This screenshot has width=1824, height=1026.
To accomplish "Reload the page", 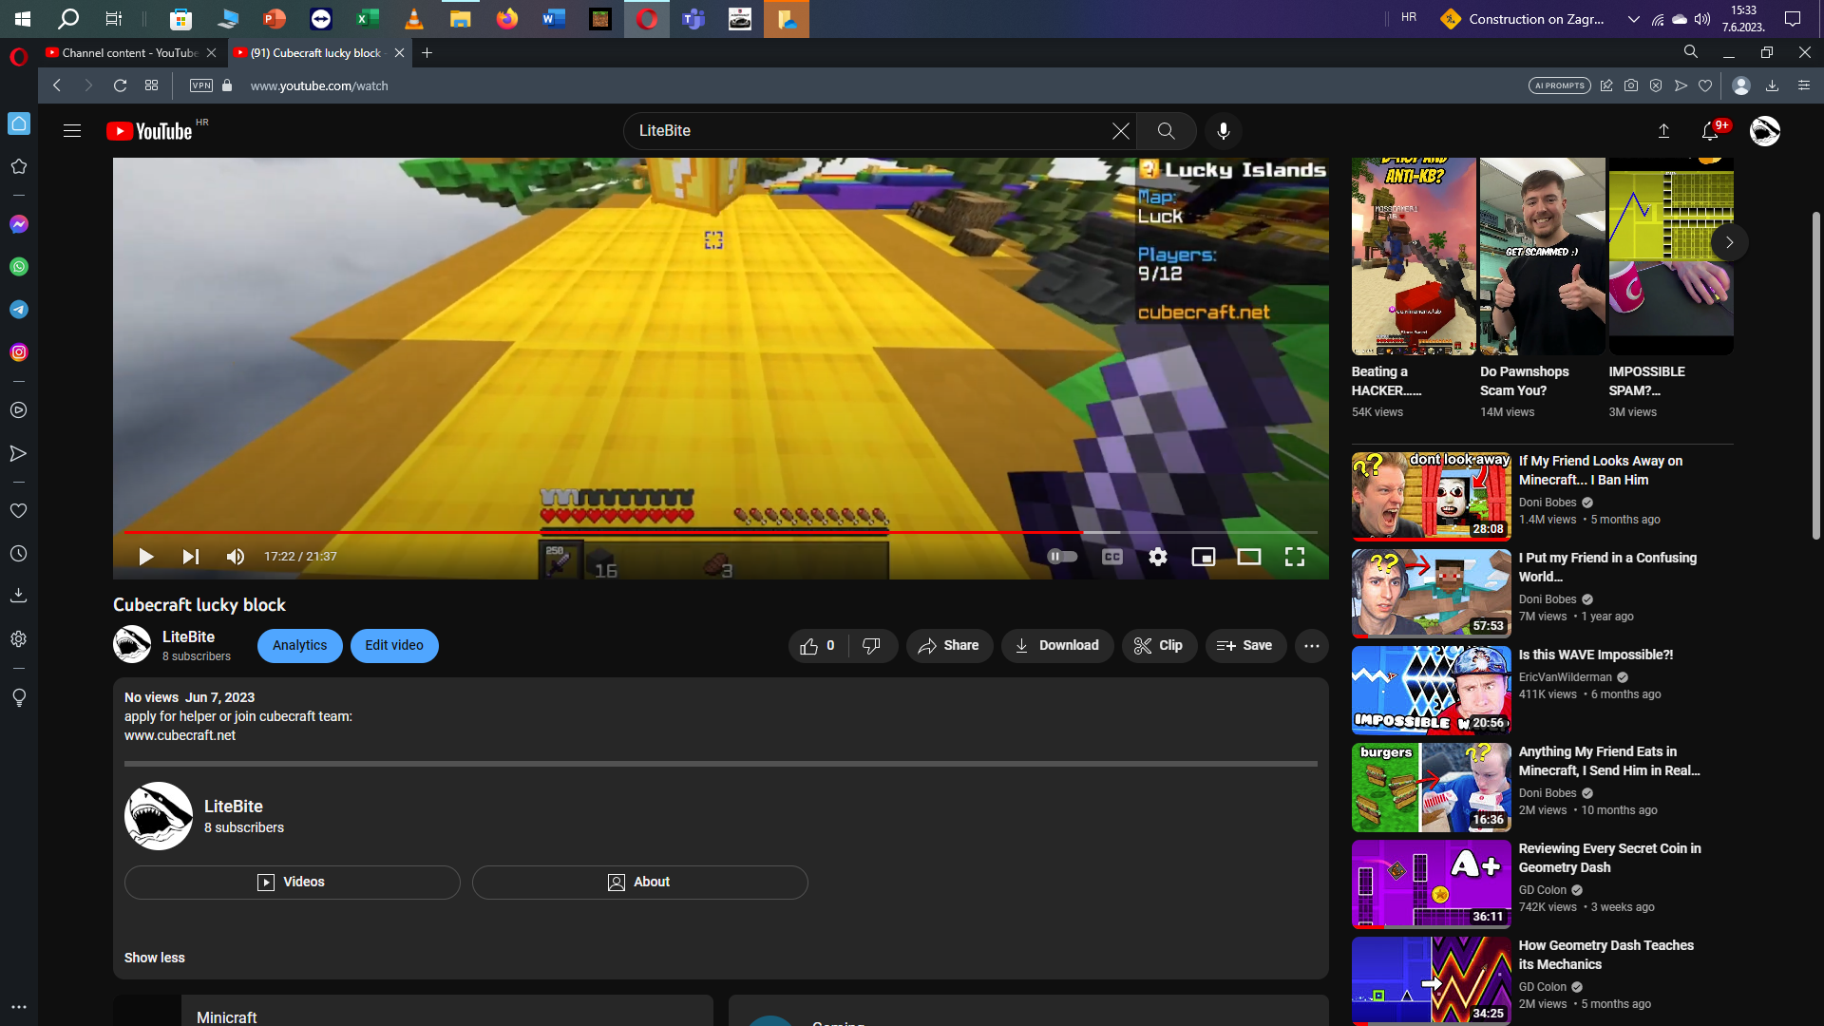I will click(120, 85).
